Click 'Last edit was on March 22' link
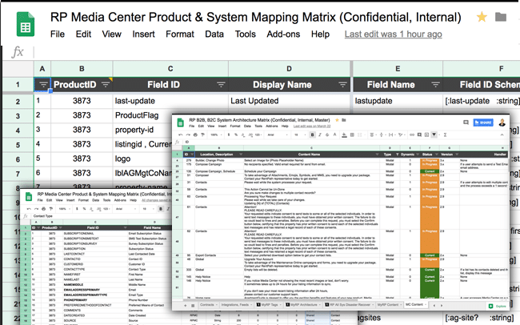The image size is (520, 325). click(312, 126)
